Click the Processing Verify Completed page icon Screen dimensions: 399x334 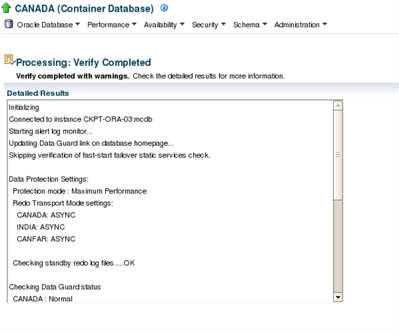coord(9,60)
